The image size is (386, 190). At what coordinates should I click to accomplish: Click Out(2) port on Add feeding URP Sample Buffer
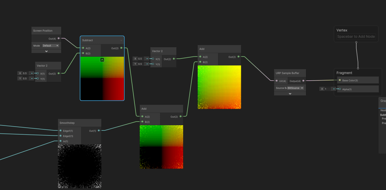(238, 57)
